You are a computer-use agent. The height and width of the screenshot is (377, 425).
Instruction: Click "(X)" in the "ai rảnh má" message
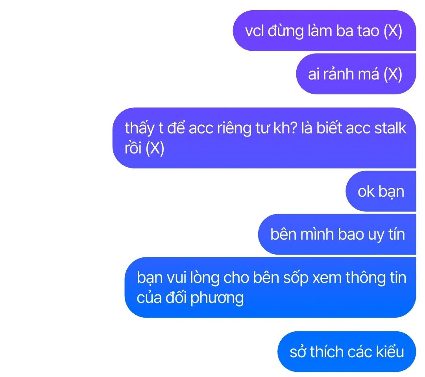click(x=393, y=74)
